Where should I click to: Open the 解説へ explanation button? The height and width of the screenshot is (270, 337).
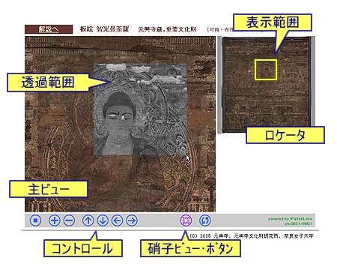click(49, 29)
